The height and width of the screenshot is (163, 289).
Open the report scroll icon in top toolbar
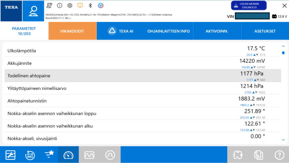pyautogui.click(x=49, y=6)
